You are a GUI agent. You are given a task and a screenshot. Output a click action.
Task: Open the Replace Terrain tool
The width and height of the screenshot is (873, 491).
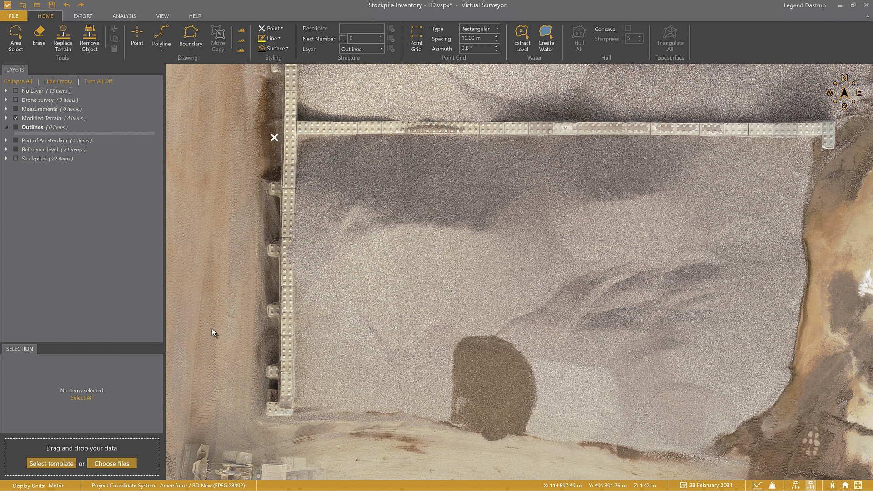(x=63, y=39)
